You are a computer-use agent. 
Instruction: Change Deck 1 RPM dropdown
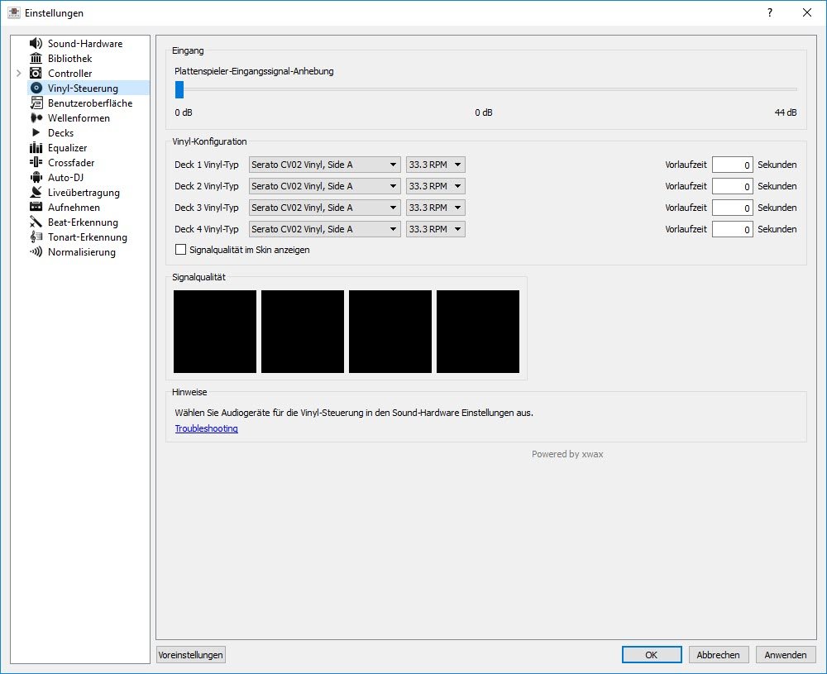pos(436,165)
